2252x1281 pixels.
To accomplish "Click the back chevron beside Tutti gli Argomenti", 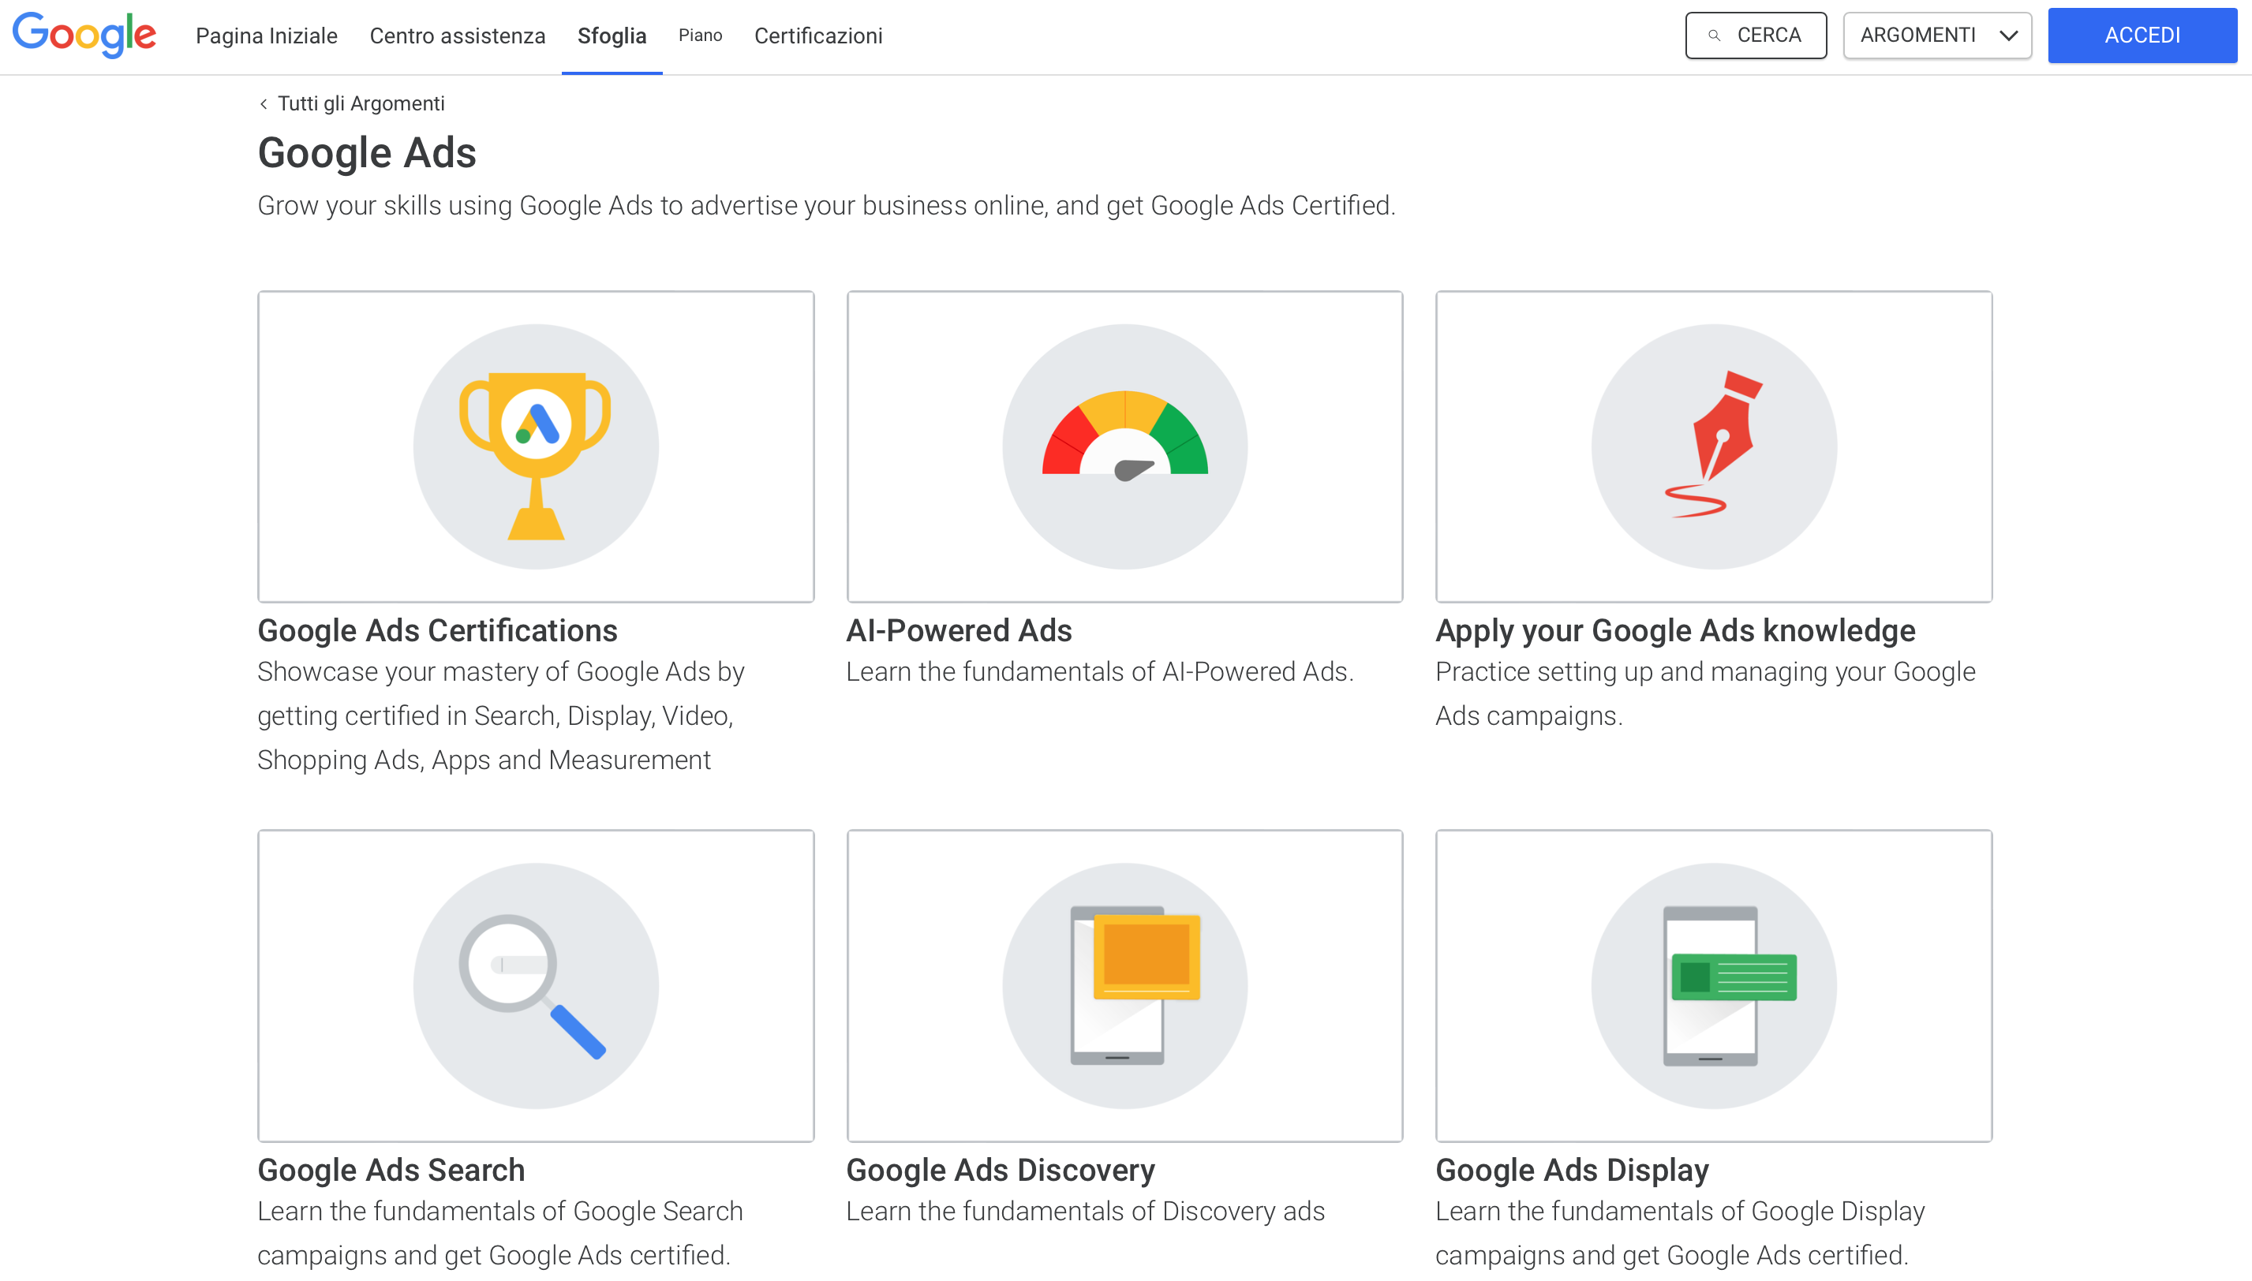I will (263, 104).
